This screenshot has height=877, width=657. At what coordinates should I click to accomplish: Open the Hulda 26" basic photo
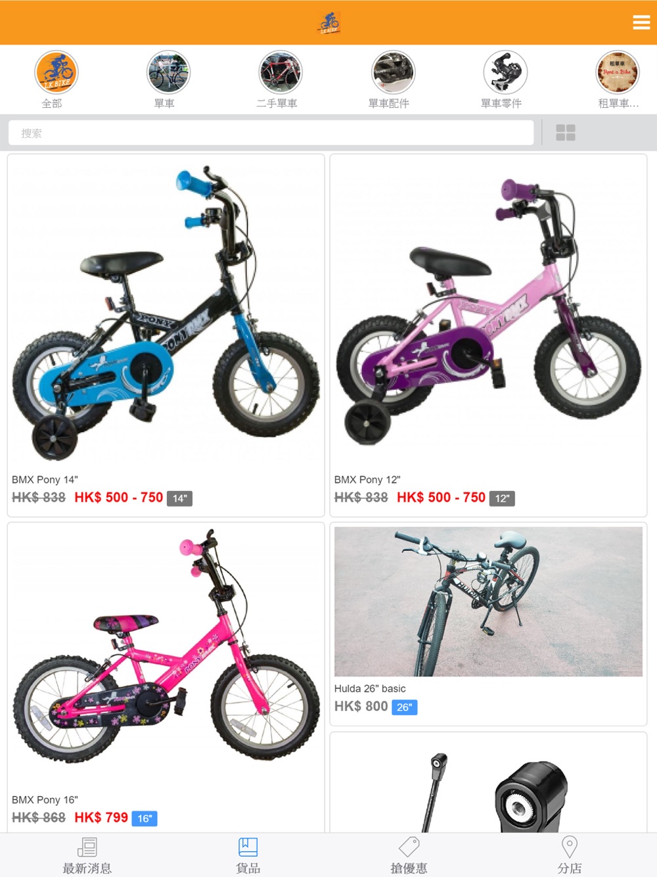coord(488,601)
